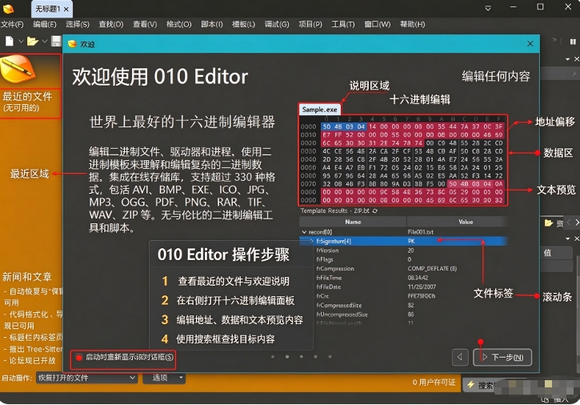Click the Value column header
580x405 pixels.
click(x=458, y=223)
